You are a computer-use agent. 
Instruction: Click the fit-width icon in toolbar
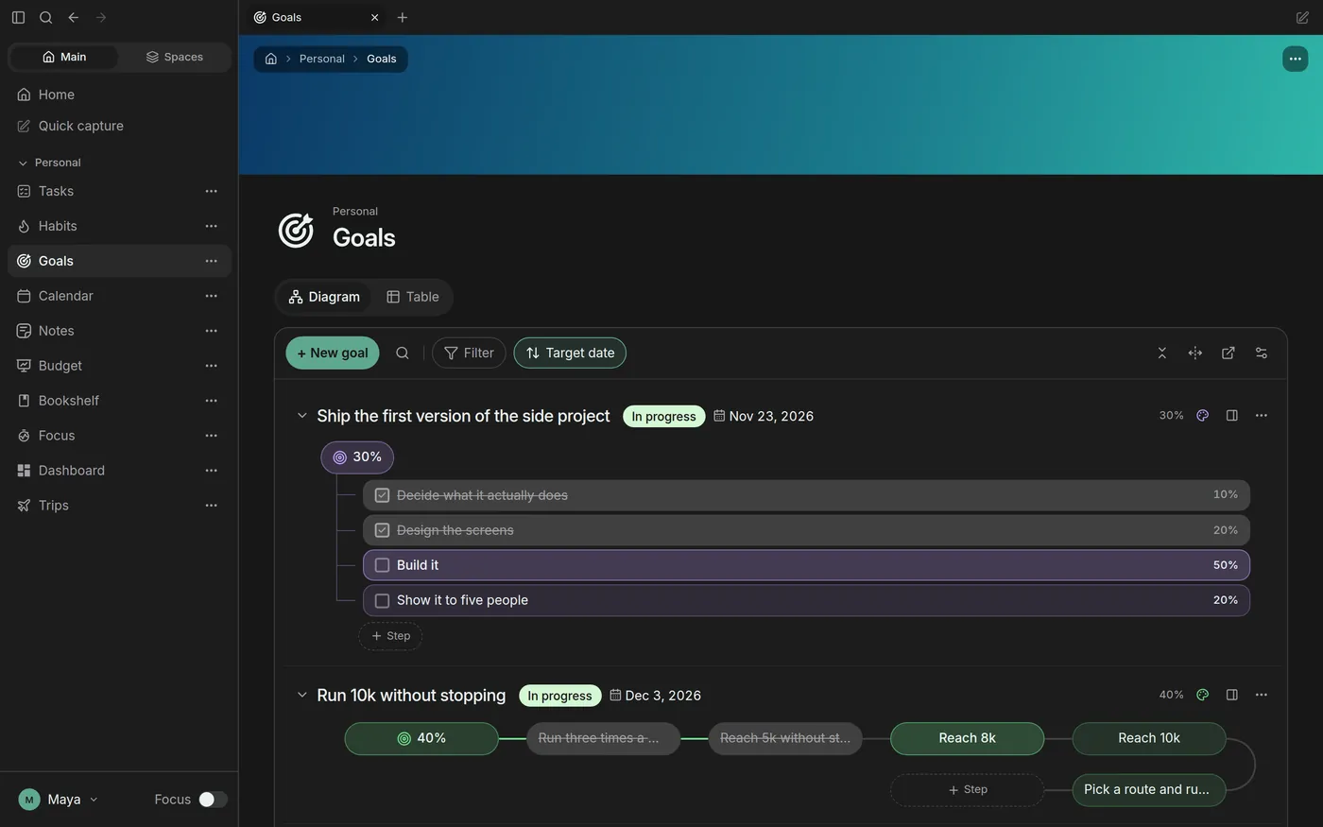1195,353
